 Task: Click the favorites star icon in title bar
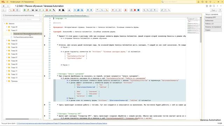(x=206, y=2)
